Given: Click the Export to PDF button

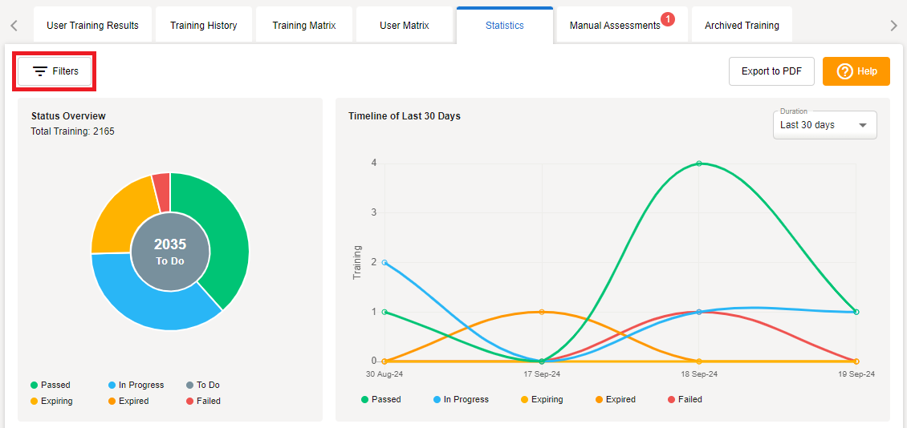Looking at the screenshot, I should [x=771, y=71].
